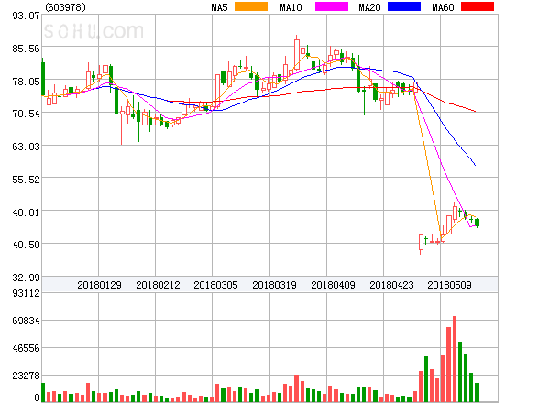550x403 pixels.
Task: Click the 20180423 date label
Action: click(391, 285)
